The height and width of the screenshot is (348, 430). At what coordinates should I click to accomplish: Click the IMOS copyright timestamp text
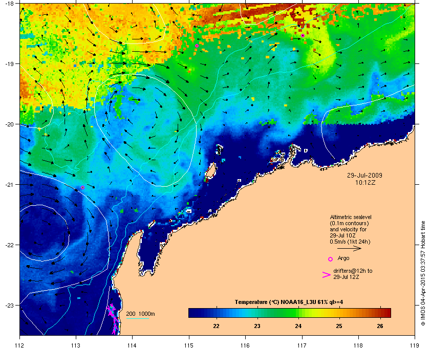click(x=423, y=274)
